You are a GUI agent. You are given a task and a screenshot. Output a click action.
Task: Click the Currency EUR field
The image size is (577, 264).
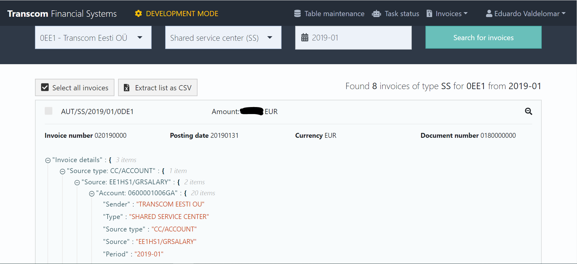316,135
